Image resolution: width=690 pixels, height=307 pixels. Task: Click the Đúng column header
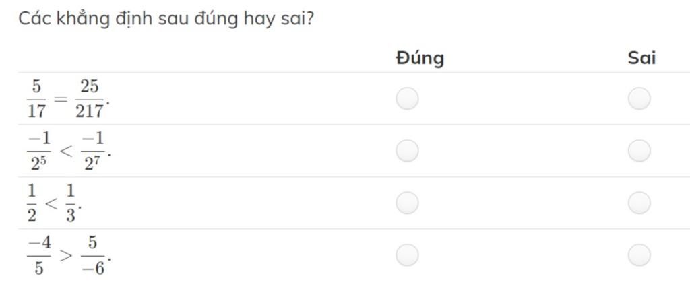(420, 59)
